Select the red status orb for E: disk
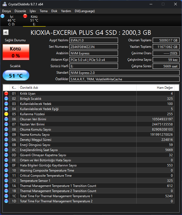 pyautogui.click(x=25, y=16)
